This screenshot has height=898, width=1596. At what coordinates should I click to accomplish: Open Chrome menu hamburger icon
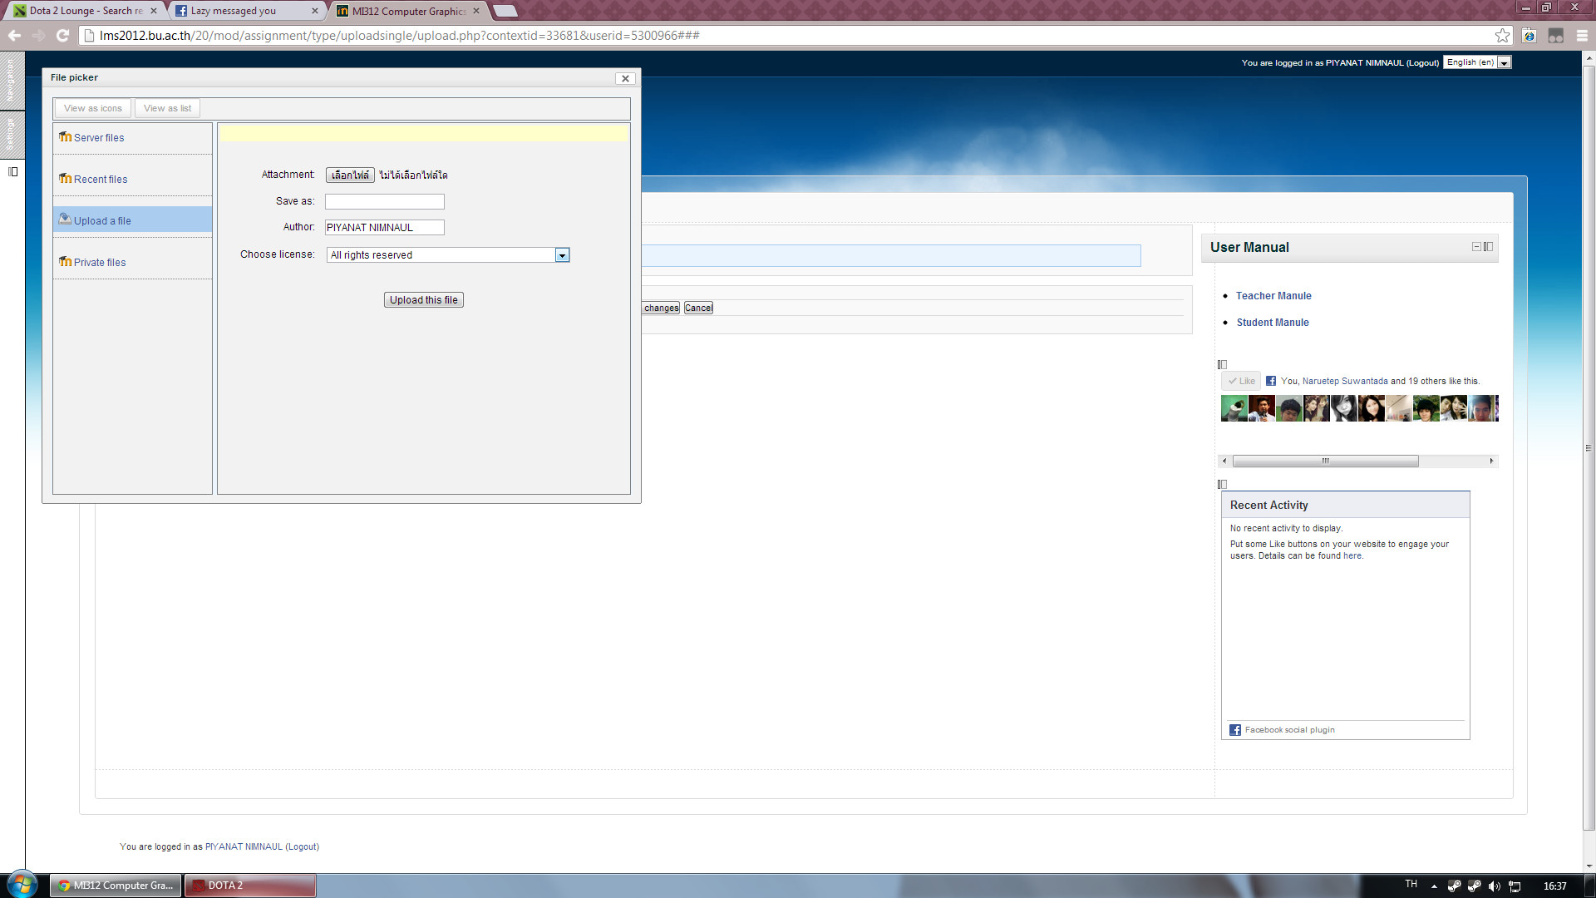tap(1582, 36)
